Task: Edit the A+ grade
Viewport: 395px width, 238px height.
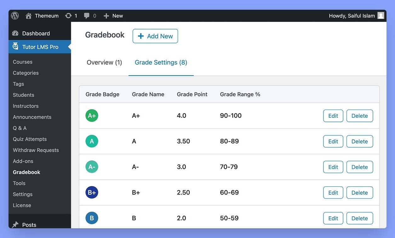Action: pyautogui.click(x=333, y=116)
